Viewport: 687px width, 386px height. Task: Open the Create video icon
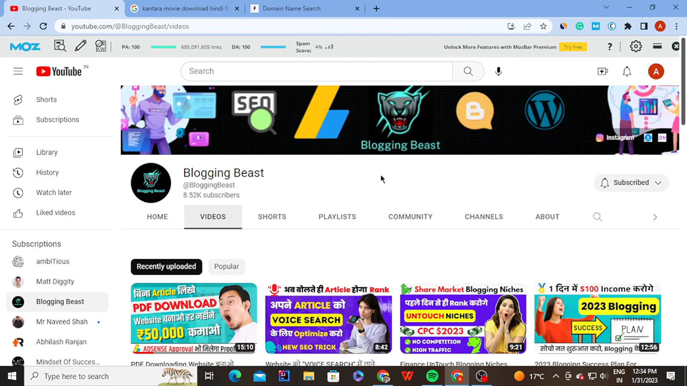[x=603, y=71]
